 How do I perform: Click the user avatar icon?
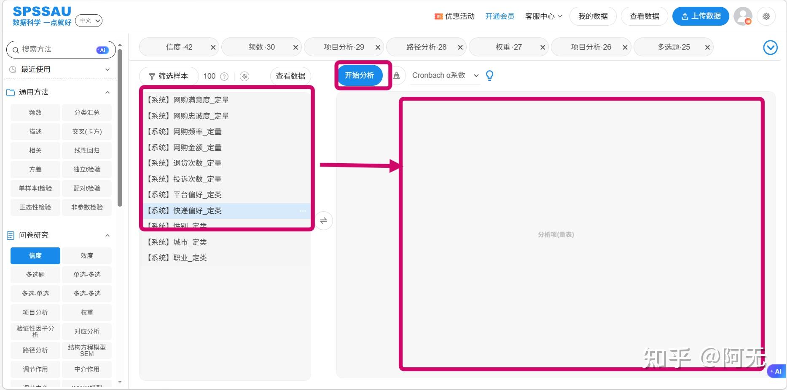pyautogui.click(x=743, y=16)
